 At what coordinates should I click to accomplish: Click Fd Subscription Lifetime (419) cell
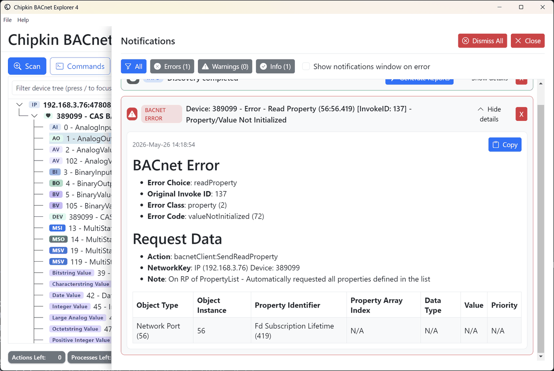[299, 331]
